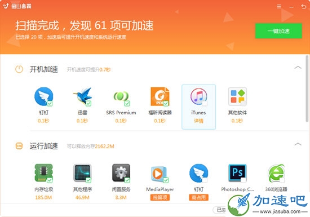Screen dimensions: 310x217
Task: Click the SRS Premium name label
Action: pyautogui.click(x=121, y=113)
